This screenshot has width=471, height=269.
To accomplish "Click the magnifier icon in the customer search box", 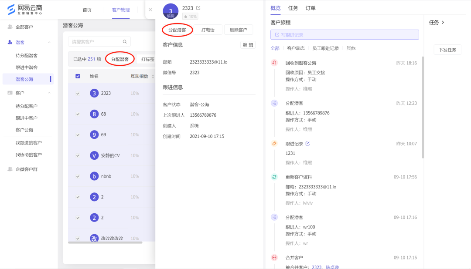I will [124, 42].
